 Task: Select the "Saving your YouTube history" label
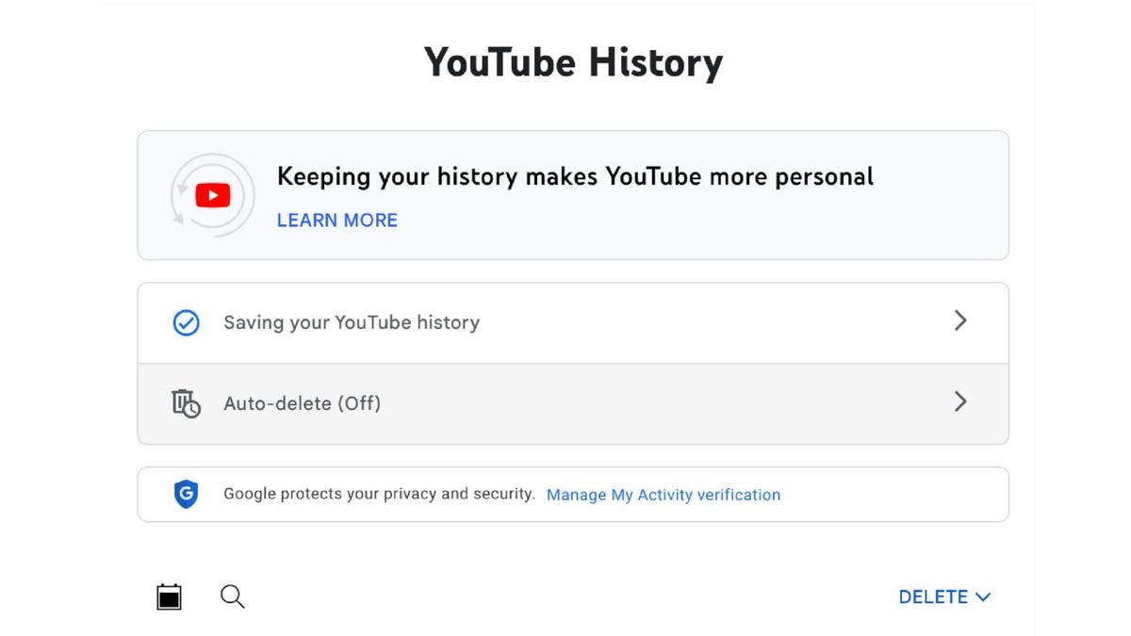[x=352, y=323]
